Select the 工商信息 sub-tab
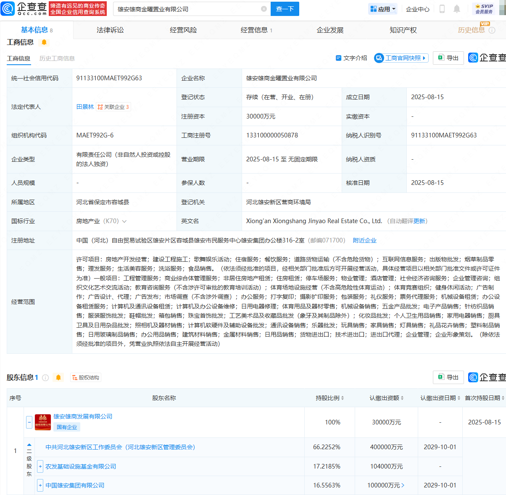Screen dimensions: 506x495 [x=18, y=58]
